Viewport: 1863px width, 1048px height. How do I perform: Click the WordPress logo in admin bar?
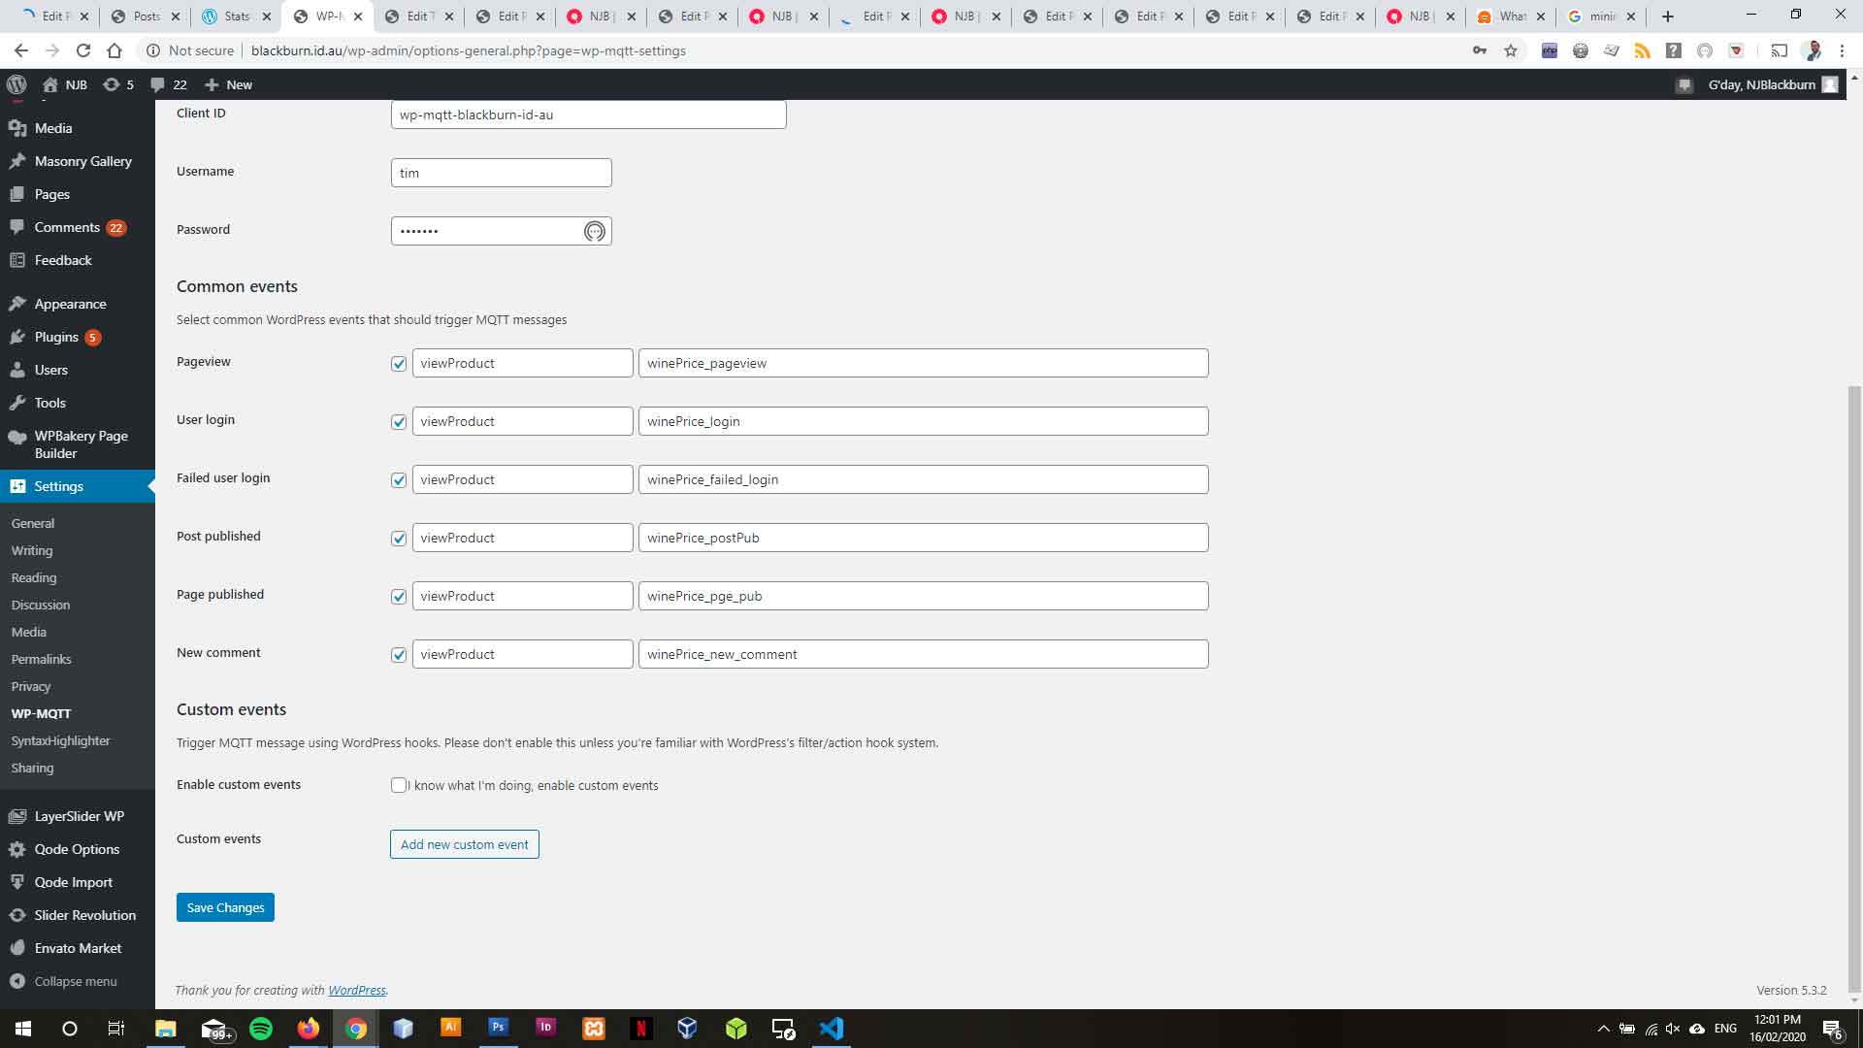16,84
